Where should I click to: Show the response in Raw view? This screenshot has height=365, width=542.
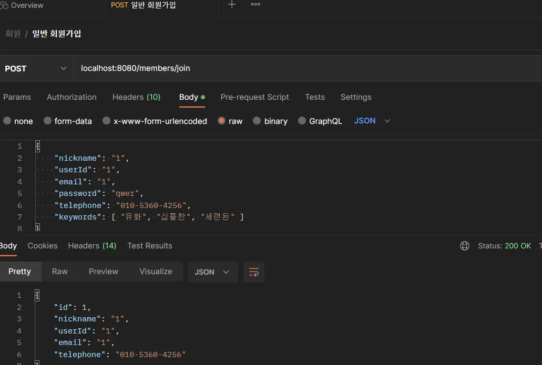[x=60, y=272]
